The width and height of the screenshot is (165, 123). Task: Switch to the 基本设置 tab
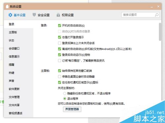coord(17,15)
